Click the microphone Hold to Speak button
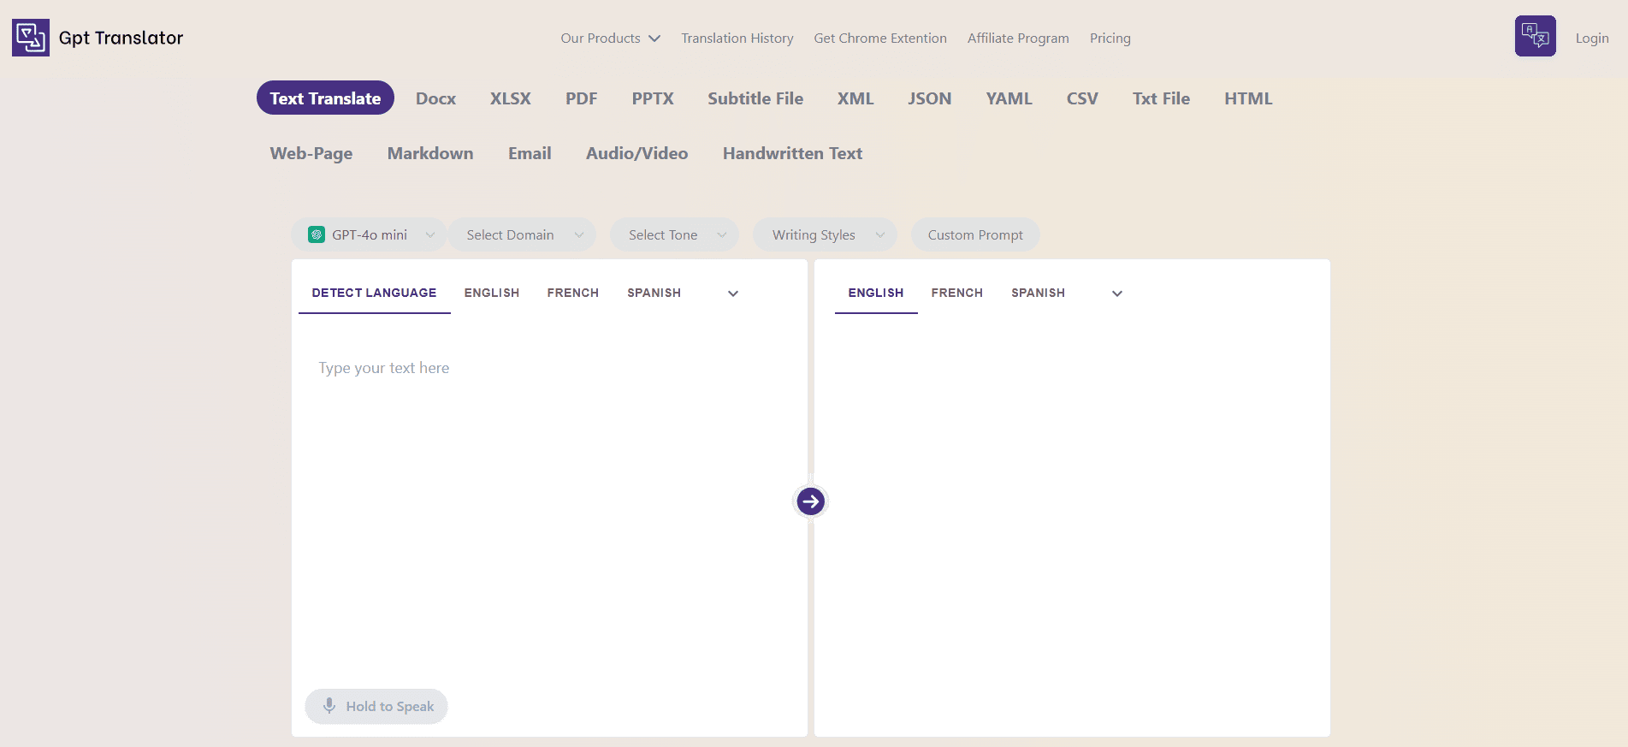 pos(376,706)
